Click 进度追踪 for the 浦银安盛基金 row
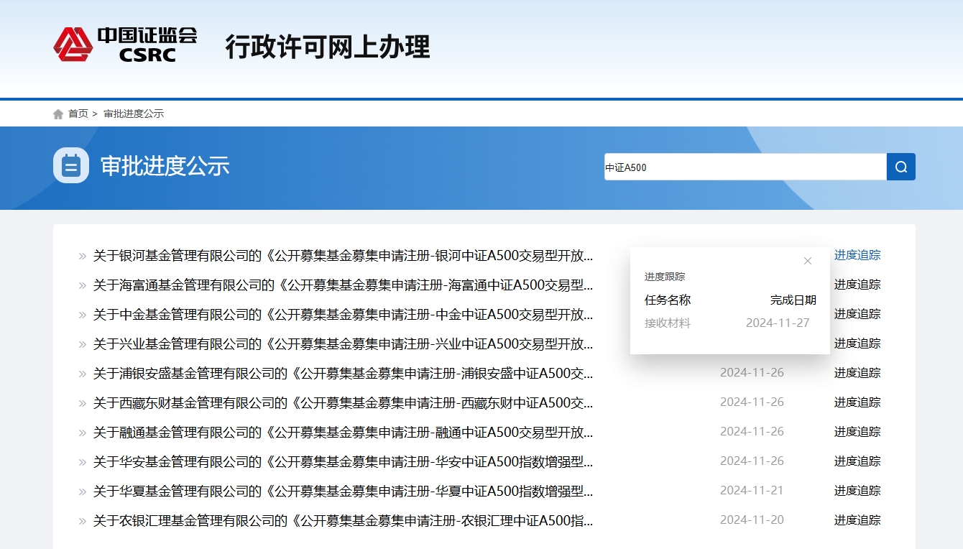The width and height of the screenshot is (963, 549). click(x=857, y=373)
